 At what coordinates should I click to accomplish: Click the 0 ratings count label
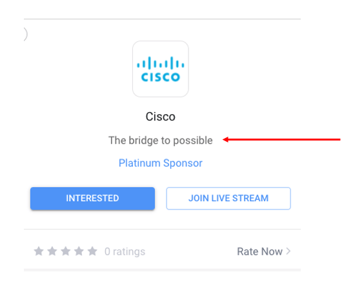[125, 251]
